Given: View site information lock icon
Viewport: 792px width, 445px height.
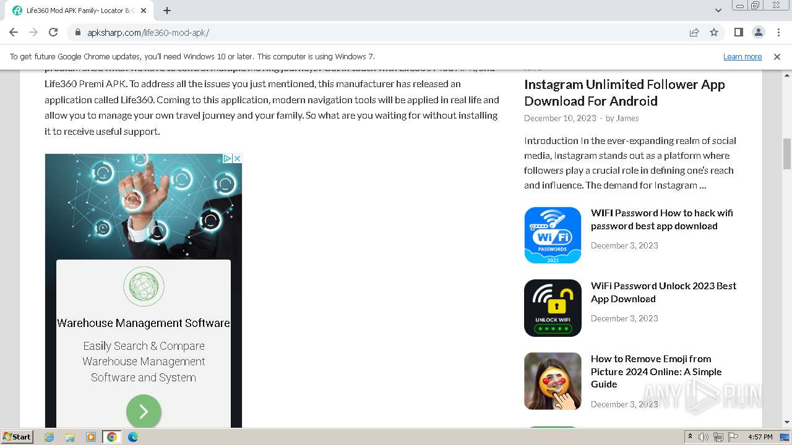Looking at the screenshot, I should pyautogui.click(x=78, y=32).
